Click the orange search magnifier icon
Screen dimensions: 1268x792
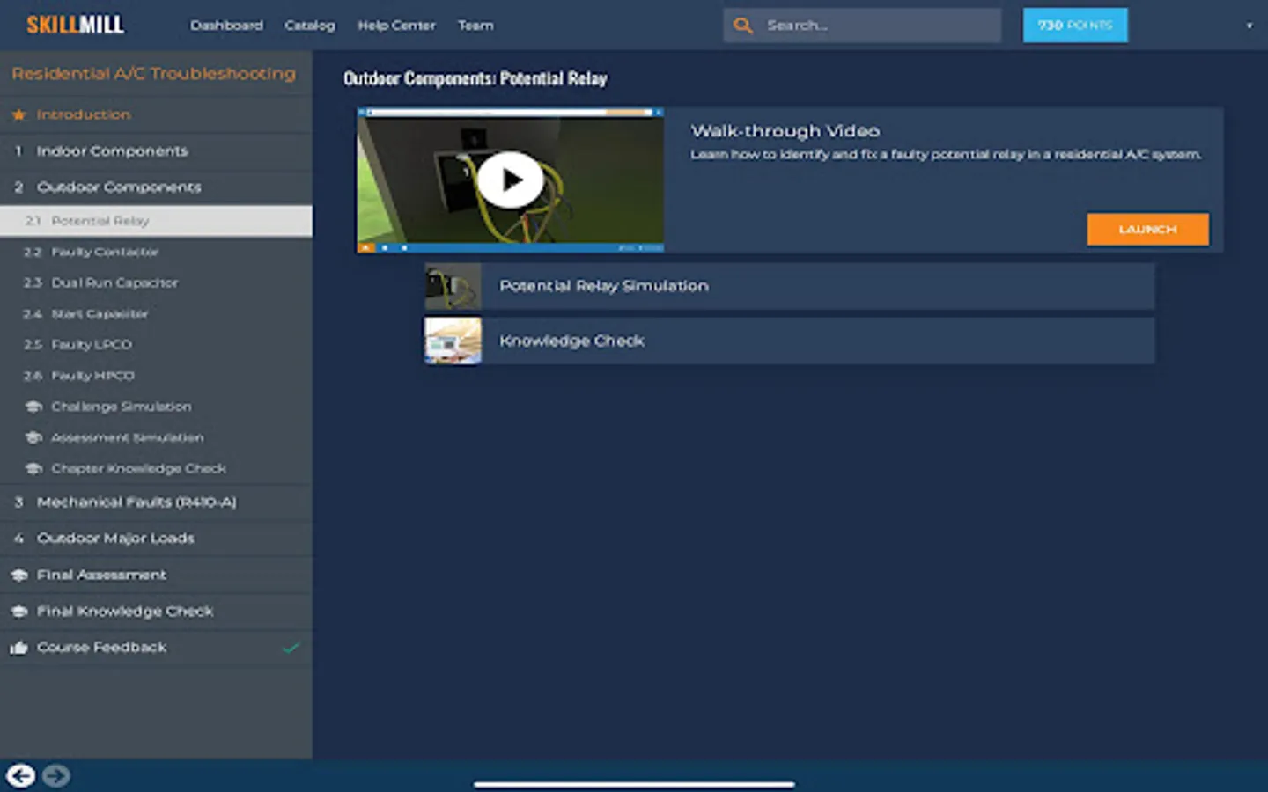(x=743, y=26)
